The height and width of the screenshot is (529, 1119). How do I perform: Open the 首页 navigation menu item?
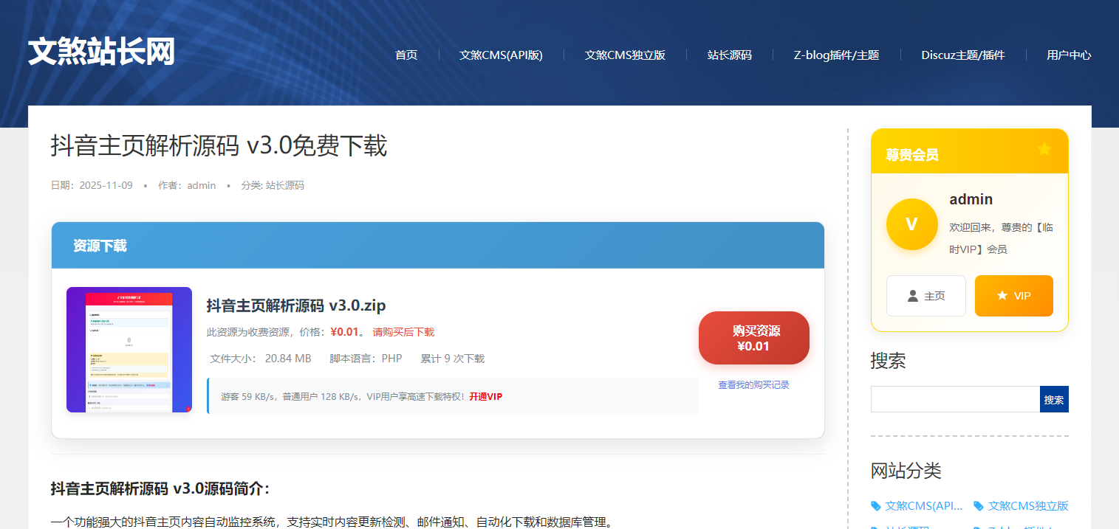pos(405,54)
